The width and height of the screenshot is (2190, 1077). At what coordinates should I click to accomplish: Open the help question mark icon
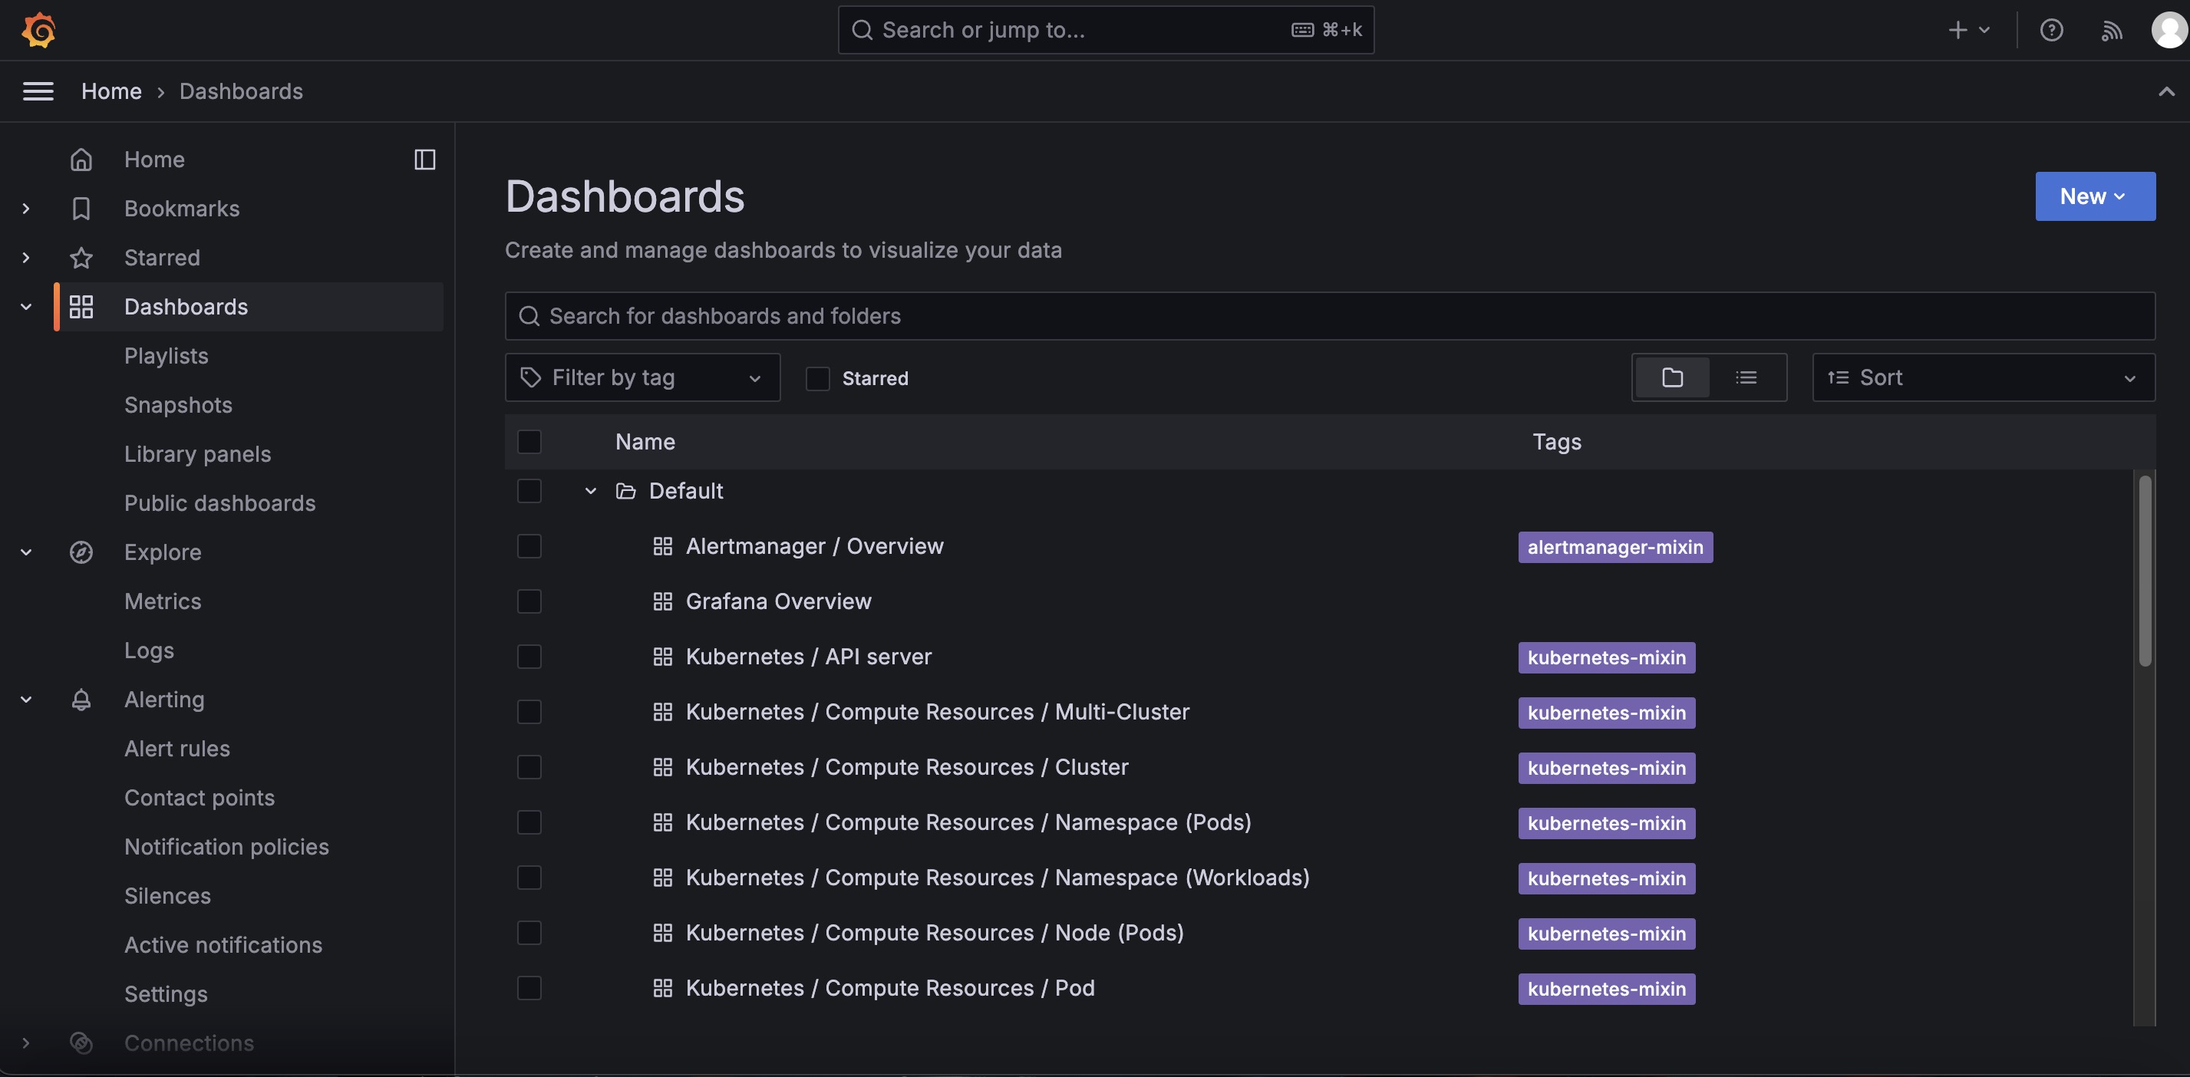point(2050,30)
